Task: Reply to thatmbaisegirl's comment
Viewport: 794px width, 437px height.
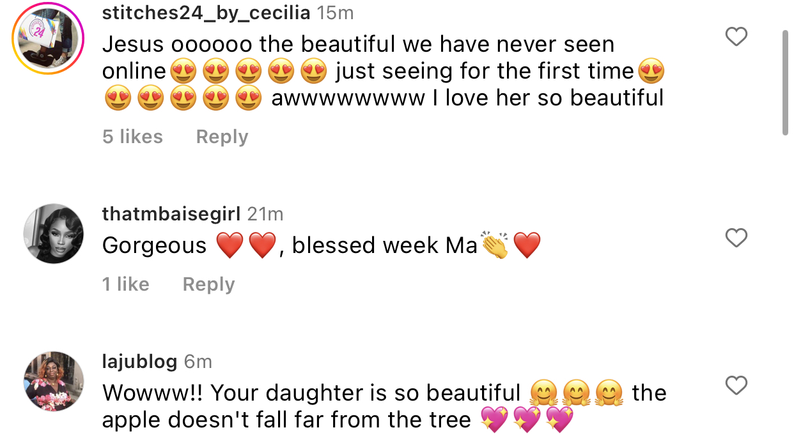Action: click(208, 284)
